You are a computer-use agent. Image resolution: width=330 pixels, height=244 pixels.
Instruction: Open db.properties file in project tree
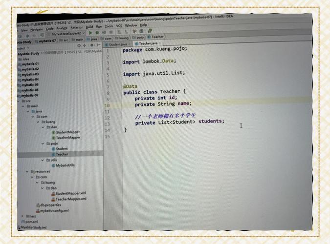pos(41,204)
